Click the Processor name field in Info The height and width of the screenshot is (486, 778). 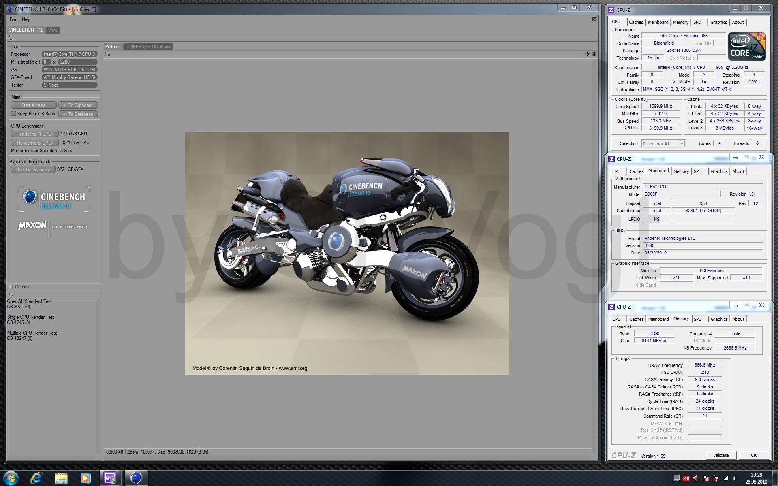tap(69, 54)
